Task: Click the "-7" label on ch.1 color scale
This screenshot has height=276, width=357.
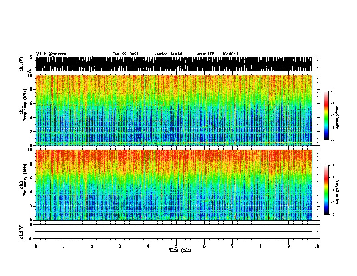Action: (x=332, y=140)
